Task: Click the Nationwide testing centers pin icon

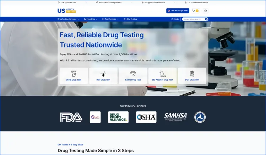Action: [97, 2]
